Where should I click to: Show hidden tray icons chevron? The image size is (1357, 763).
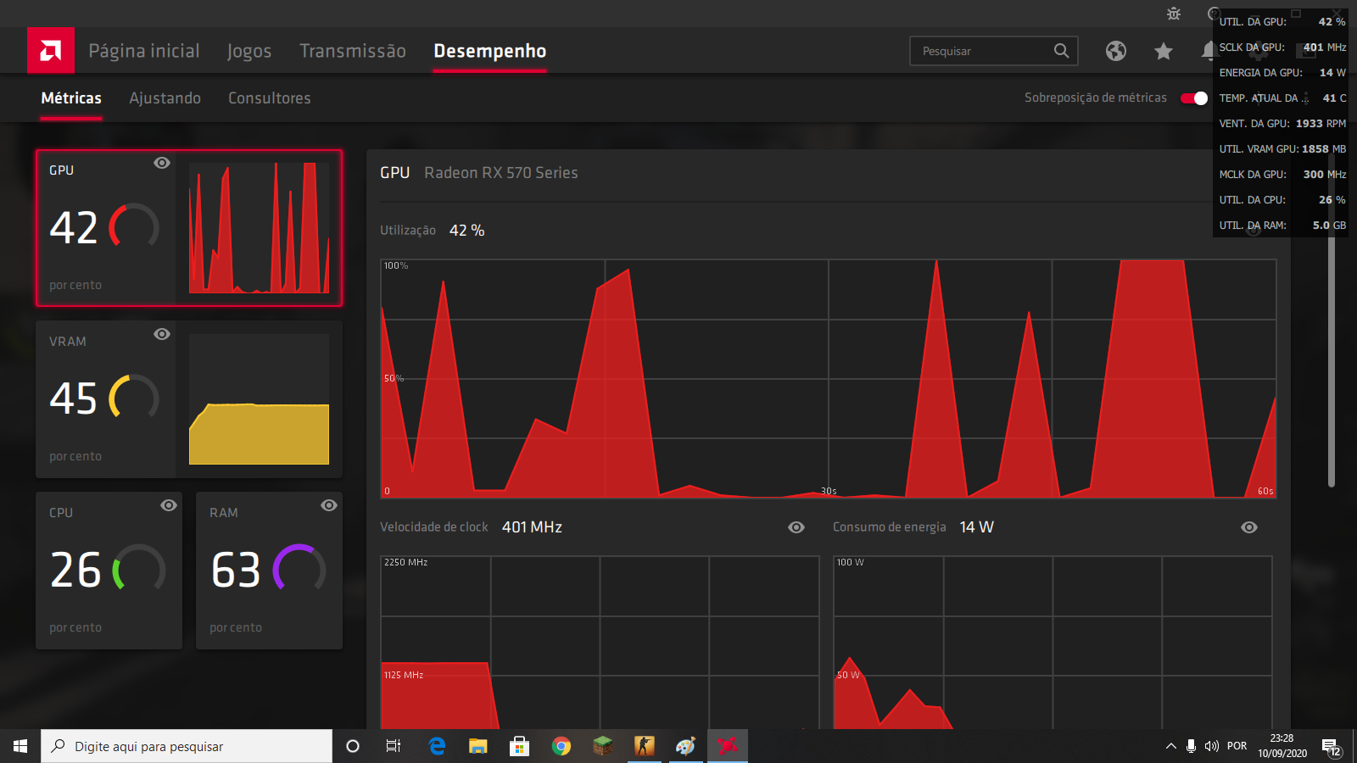coord(1170,746)
